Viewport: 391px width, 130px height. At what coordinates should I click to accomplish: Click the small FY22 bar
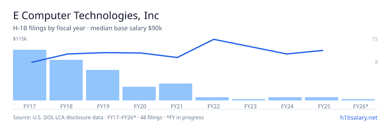click(212, 99)
